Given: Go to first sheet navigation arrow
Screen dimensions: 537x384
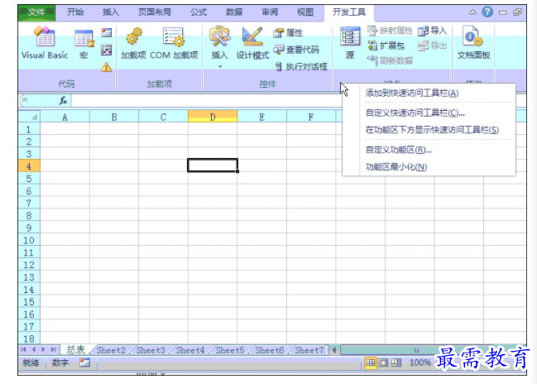Looking at the screenshot, I should 24,350.
